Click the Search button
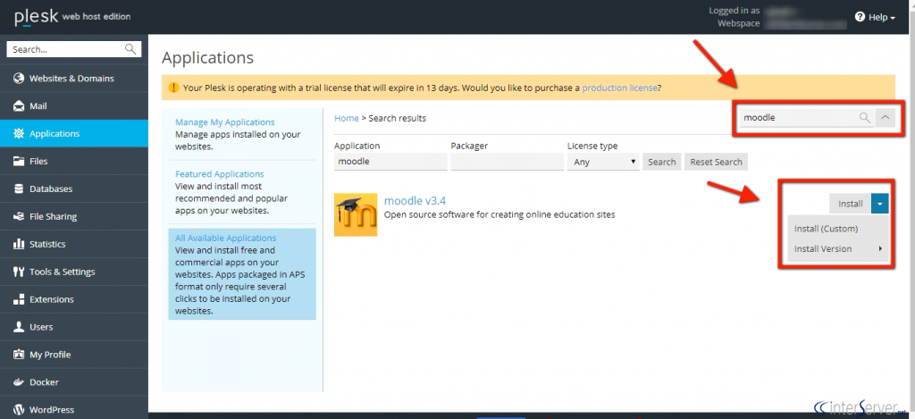This screenshot has width=915, height=419. [662, 162]
